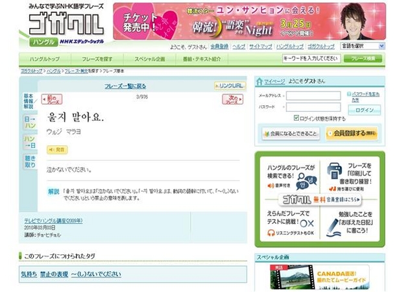
Task: Toggle ログイン状態を保持する checkbox
Action: point(296,119)
